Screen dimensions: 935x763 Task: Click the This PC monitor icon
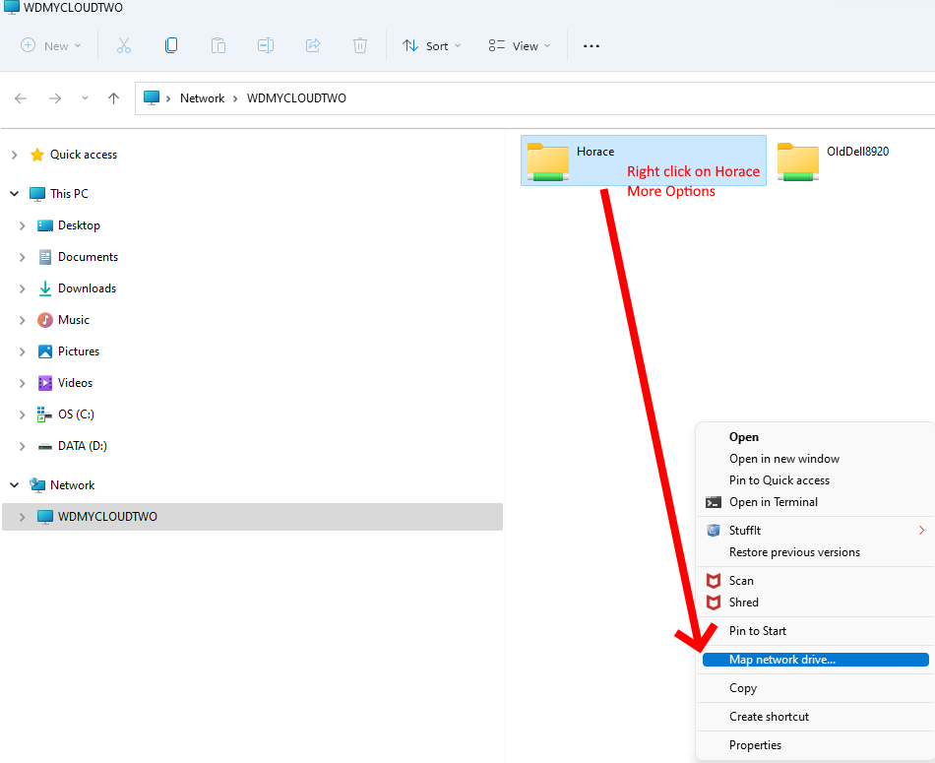click(x=37, y=194)
